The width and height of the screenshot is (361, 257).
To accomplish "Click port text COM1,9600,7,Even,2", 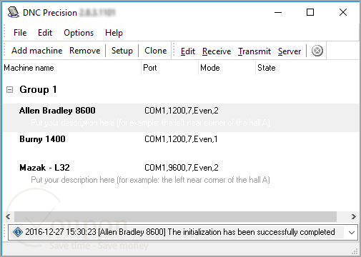I will click(182, 168).
